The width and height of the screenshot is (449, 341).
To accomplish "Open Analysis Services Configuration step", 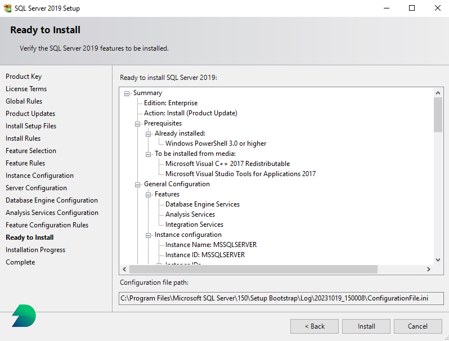I will coord(52,213).
